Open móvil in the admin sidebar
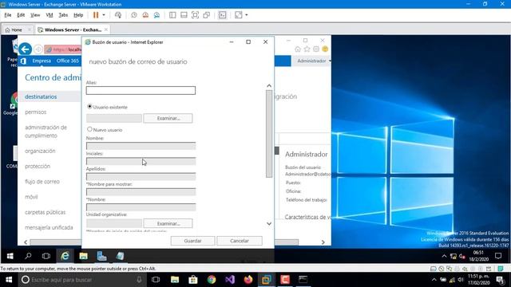This screenshot has height=287, width=511. point(31,197)
